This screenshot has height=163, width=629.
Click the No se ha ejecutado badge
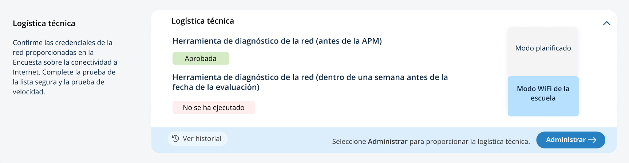coord(214,107)
